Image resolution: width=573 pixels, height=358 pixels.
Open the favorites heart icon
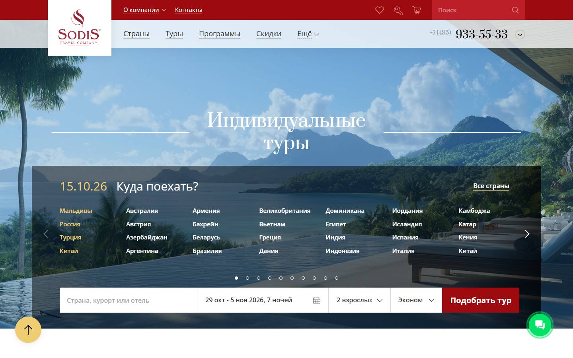pos(380,10)
